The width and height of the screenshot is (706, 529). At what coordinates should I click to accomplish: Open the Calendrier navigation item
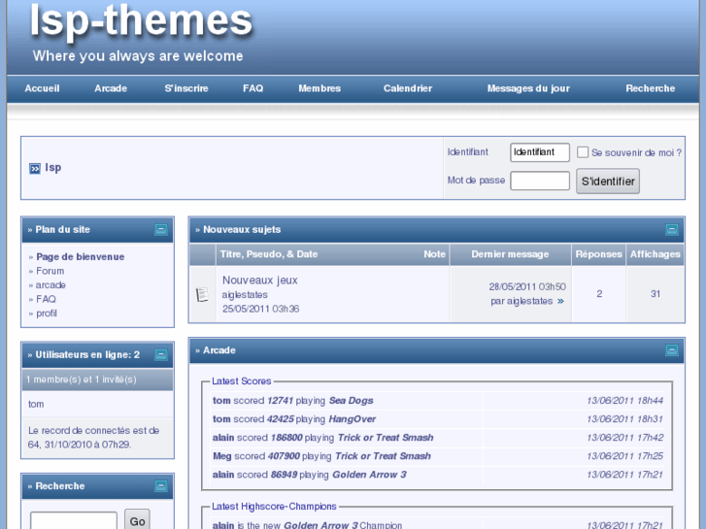point(408,88)
